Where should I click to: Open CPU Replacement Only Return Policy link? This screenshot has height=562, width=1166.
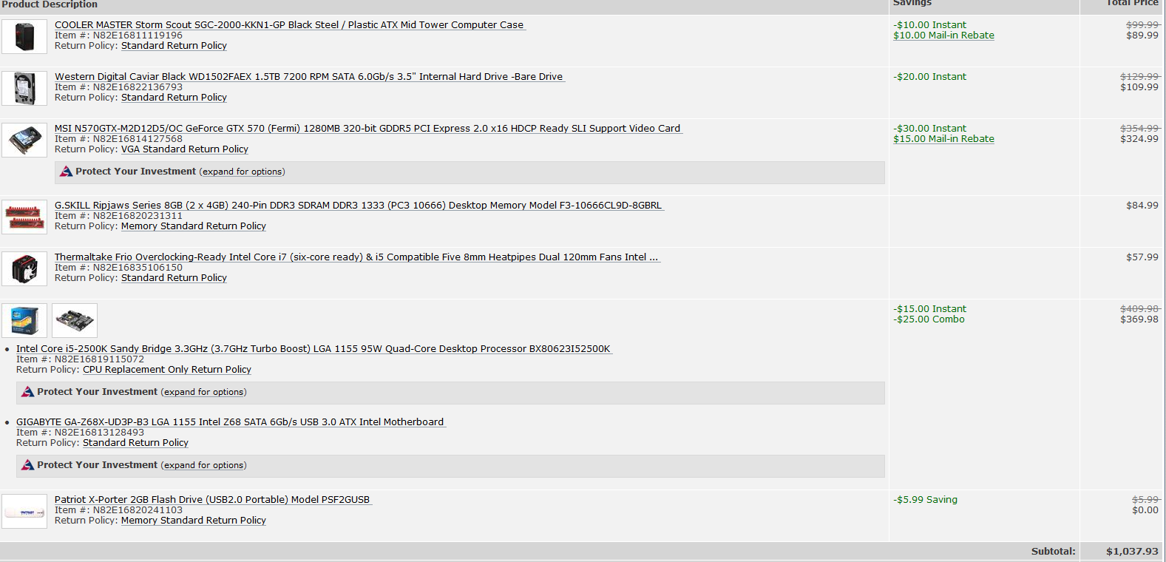coord(167,370)
